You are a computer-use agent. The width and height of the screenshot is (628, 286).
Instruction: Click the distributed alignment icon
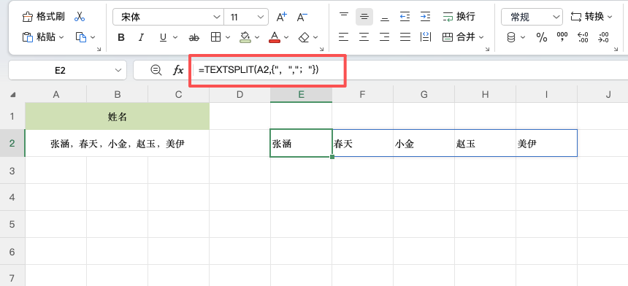[425, 37]
